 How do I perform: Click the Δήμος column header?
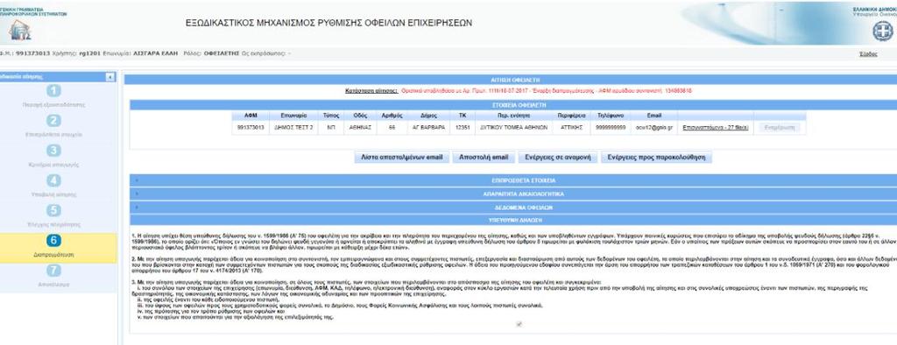click(428, 116)
